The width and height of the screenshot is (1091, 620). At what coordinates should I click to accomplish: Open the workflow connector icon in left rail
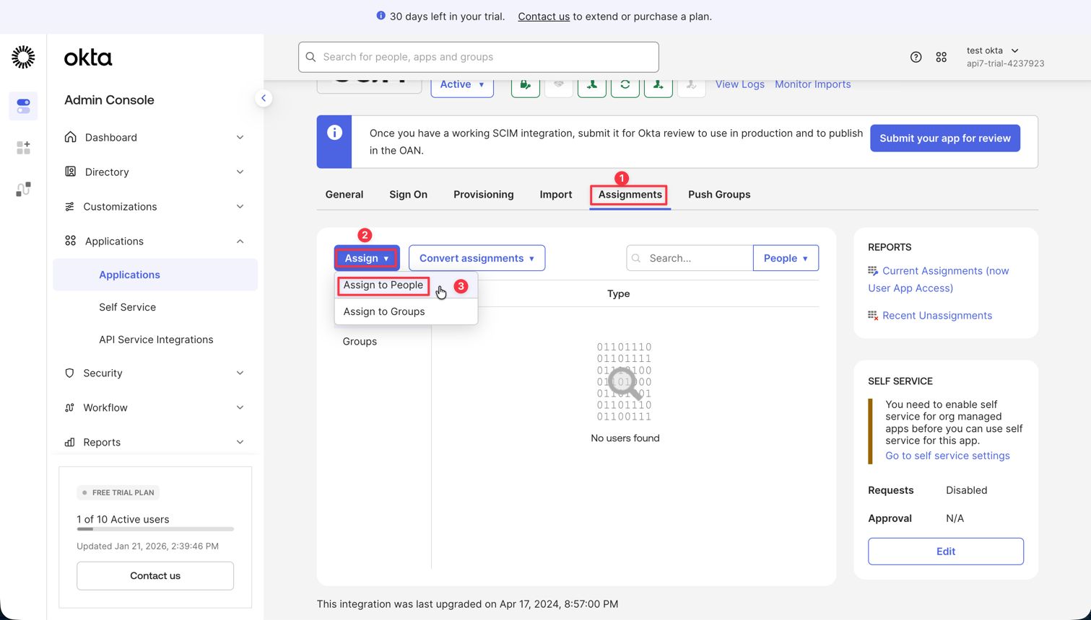point(23,189)
